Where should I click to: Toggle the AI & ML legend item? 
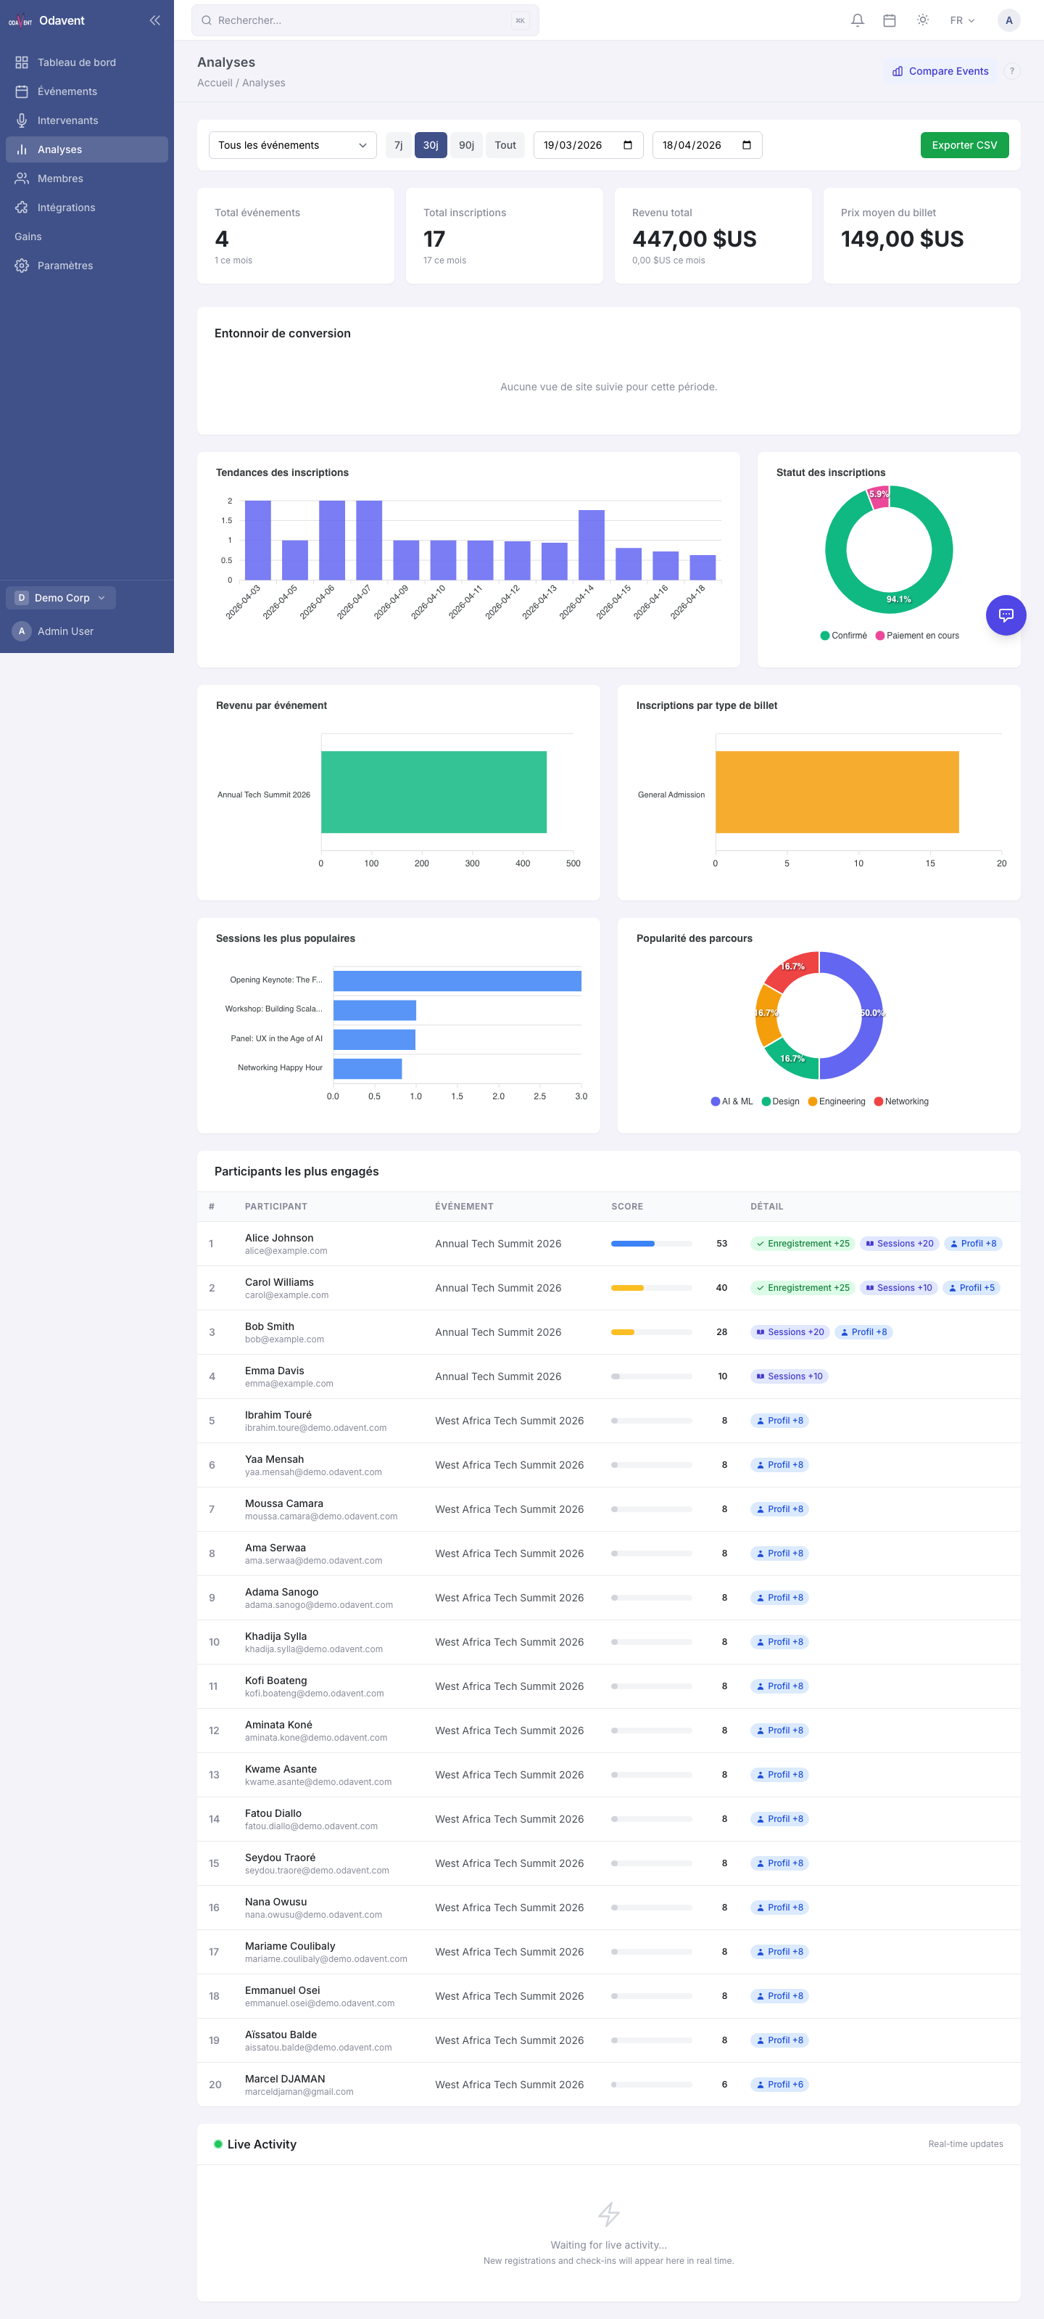[732, 1101]
